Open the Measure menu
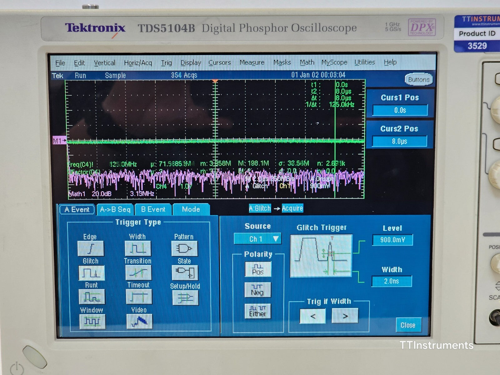 [252, 62]
